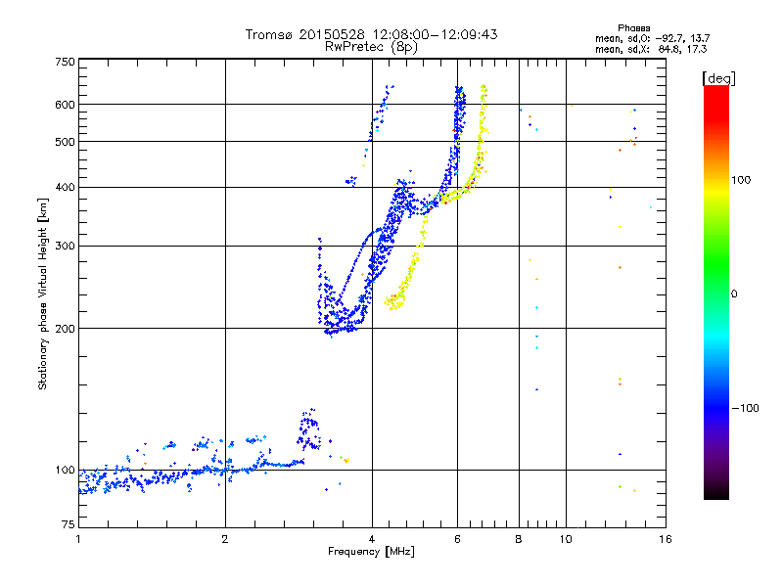Screen dimensions: 783x587
Task: Click the "mean, sd,X: 84.8, 17.3" line
Action: [x=651, y=49]
